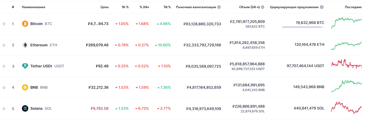Click Bitcoin market cap ₽93,128,880,320,733

[x=202, y=24]
